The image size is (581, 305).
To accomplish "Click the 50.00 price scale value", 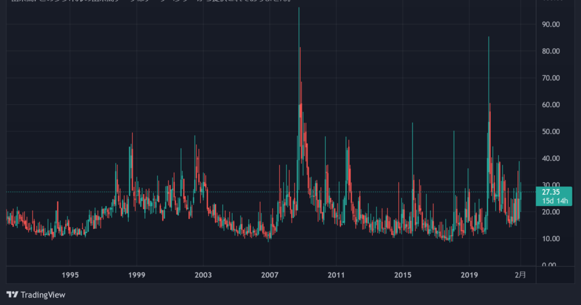I will (x=550, y=132).
